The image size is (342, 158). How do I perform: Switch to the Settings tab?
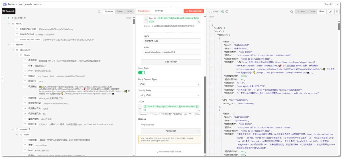(159, 11)
